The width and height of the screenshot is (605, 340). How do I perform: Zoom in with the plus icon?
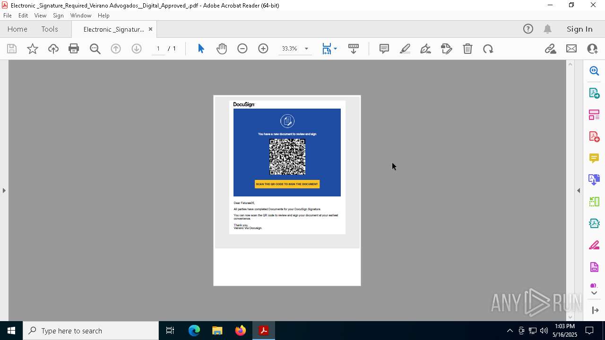coord(263,49)
